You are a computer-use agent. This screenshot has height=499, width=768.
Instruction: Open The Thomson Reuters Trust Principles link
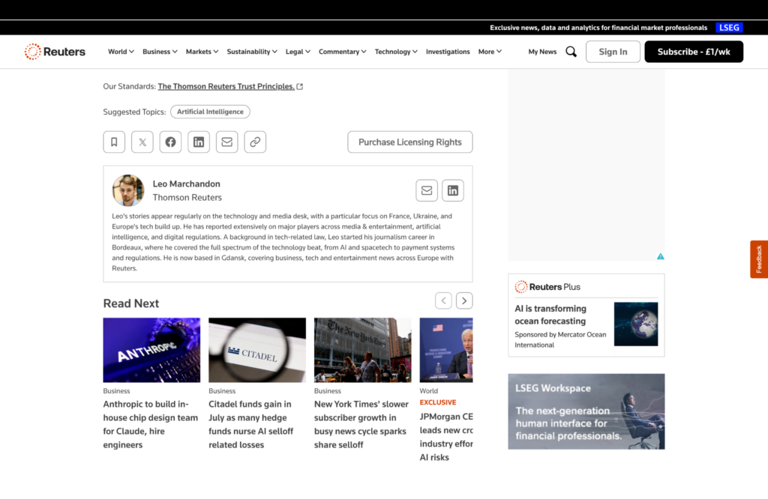226,86
